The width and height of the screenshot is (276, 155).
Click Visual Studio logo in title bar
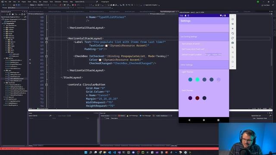(x=2, y=2)
